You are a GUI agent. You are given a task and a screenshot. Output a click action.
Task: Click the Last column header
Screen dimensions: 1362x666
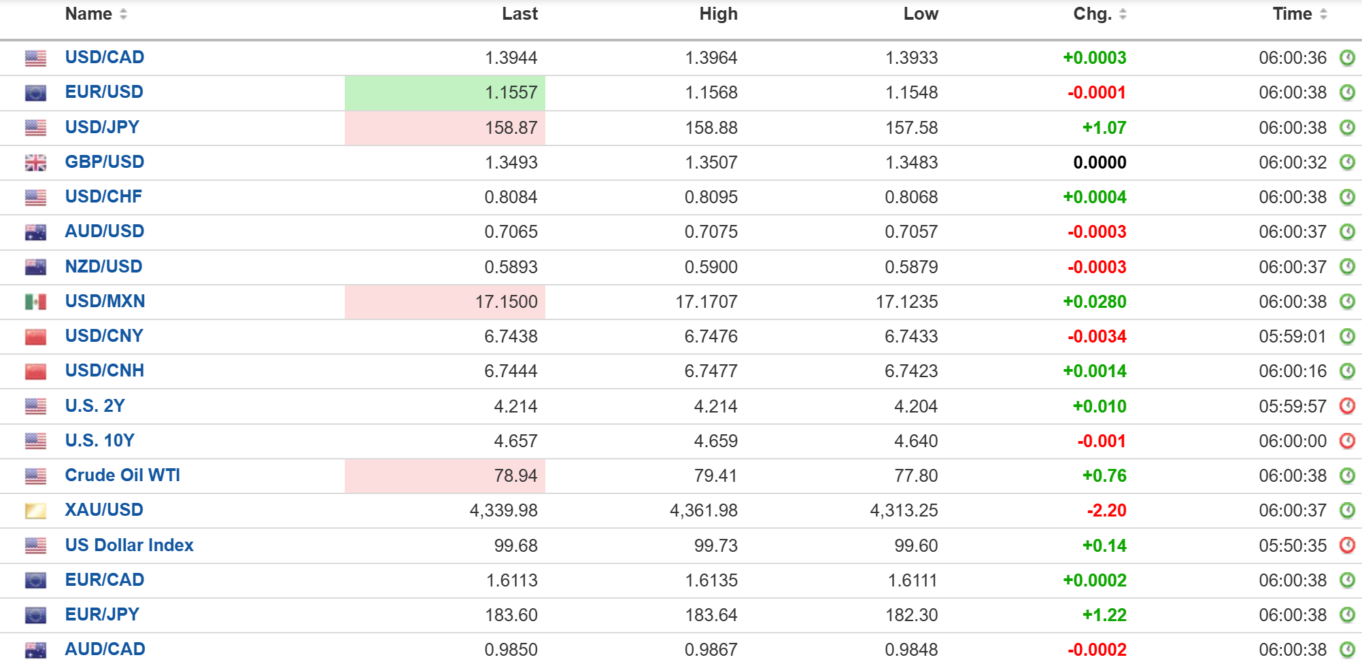pos(520,14)
